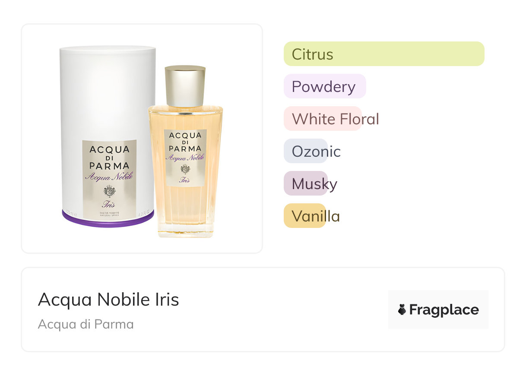Image resolution: width=526 pixels, height=373 pixels.
Task: Choose the Ozonic accord bar
Action: click(306, 151)
